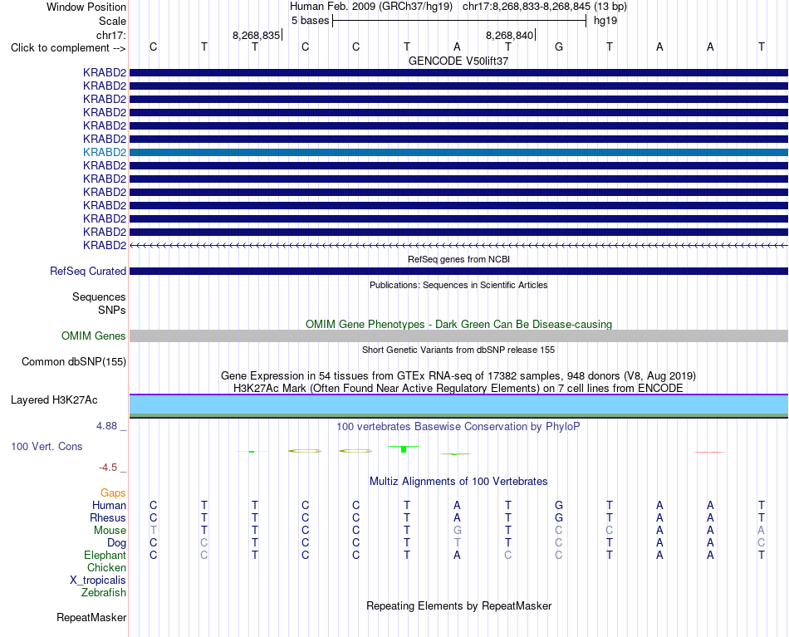
Task: Click the H3K27Ac Mark ENCODE track title
Action: [458, 388]
